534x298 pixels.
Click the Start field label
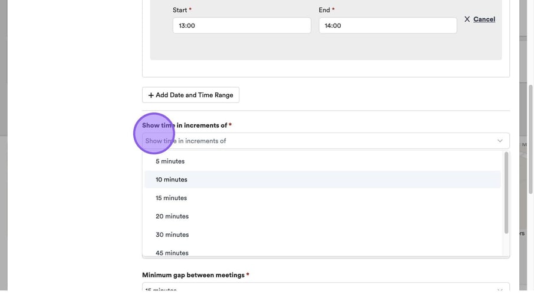(x=180, y=10)
